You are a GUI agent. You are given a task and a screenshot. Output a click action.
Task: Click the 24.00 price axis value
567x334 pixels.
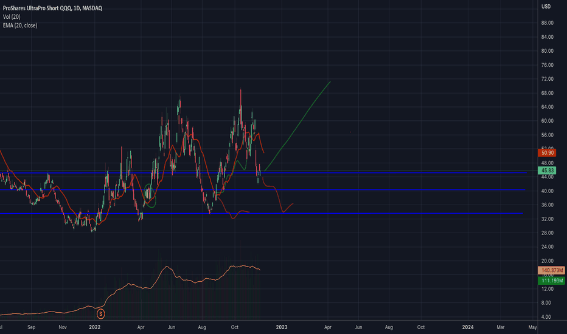(547, 247)
